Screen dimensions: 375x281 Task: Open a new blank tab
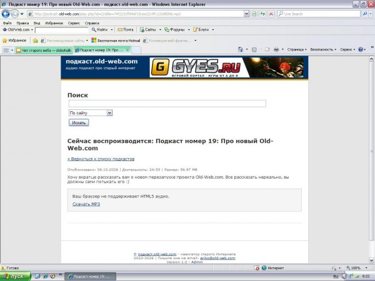tap(136, 50)
